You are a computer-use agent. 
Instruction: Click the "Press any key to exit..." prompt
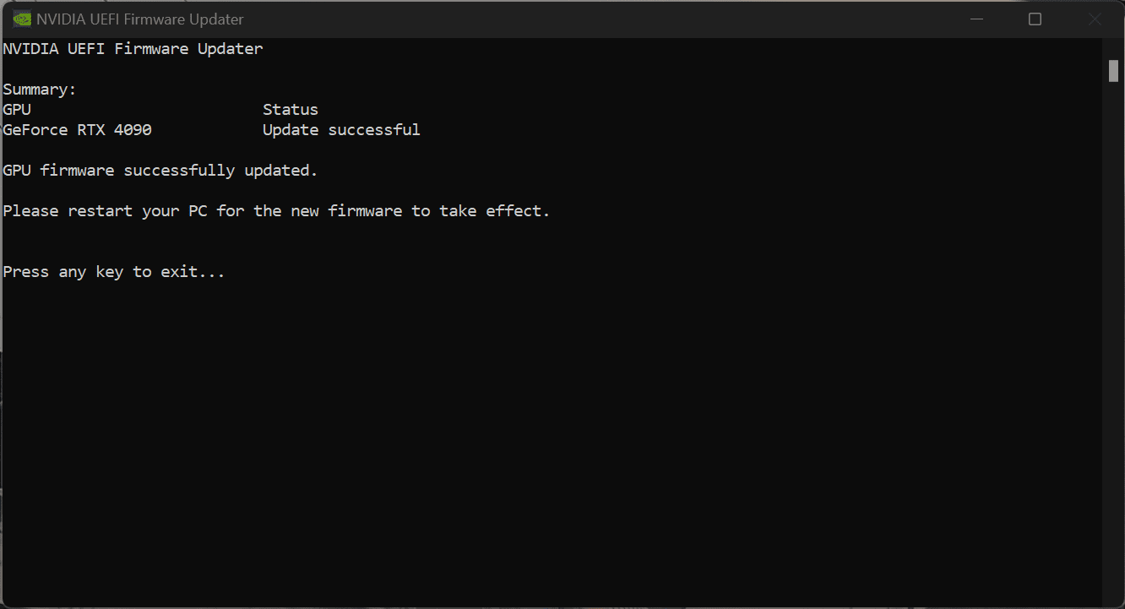click(x=114, y=272)
